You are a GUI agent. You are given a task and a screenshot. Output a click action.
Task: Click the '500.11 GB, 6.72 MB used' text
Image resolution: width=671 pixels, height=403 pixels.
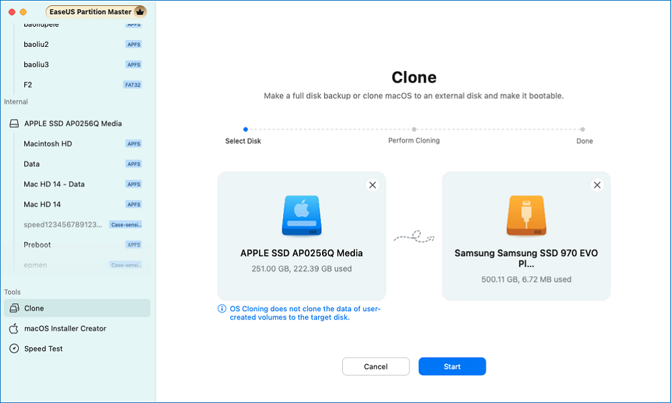pyautogui.click(x=526, y=280)
